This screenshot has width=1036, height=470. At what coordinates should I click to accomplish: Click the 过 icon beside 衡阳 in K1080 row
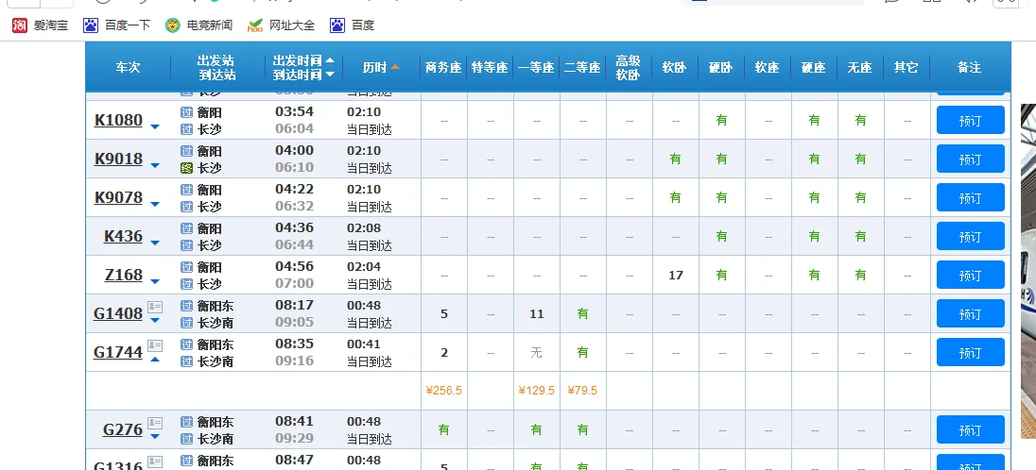(187, 112)
